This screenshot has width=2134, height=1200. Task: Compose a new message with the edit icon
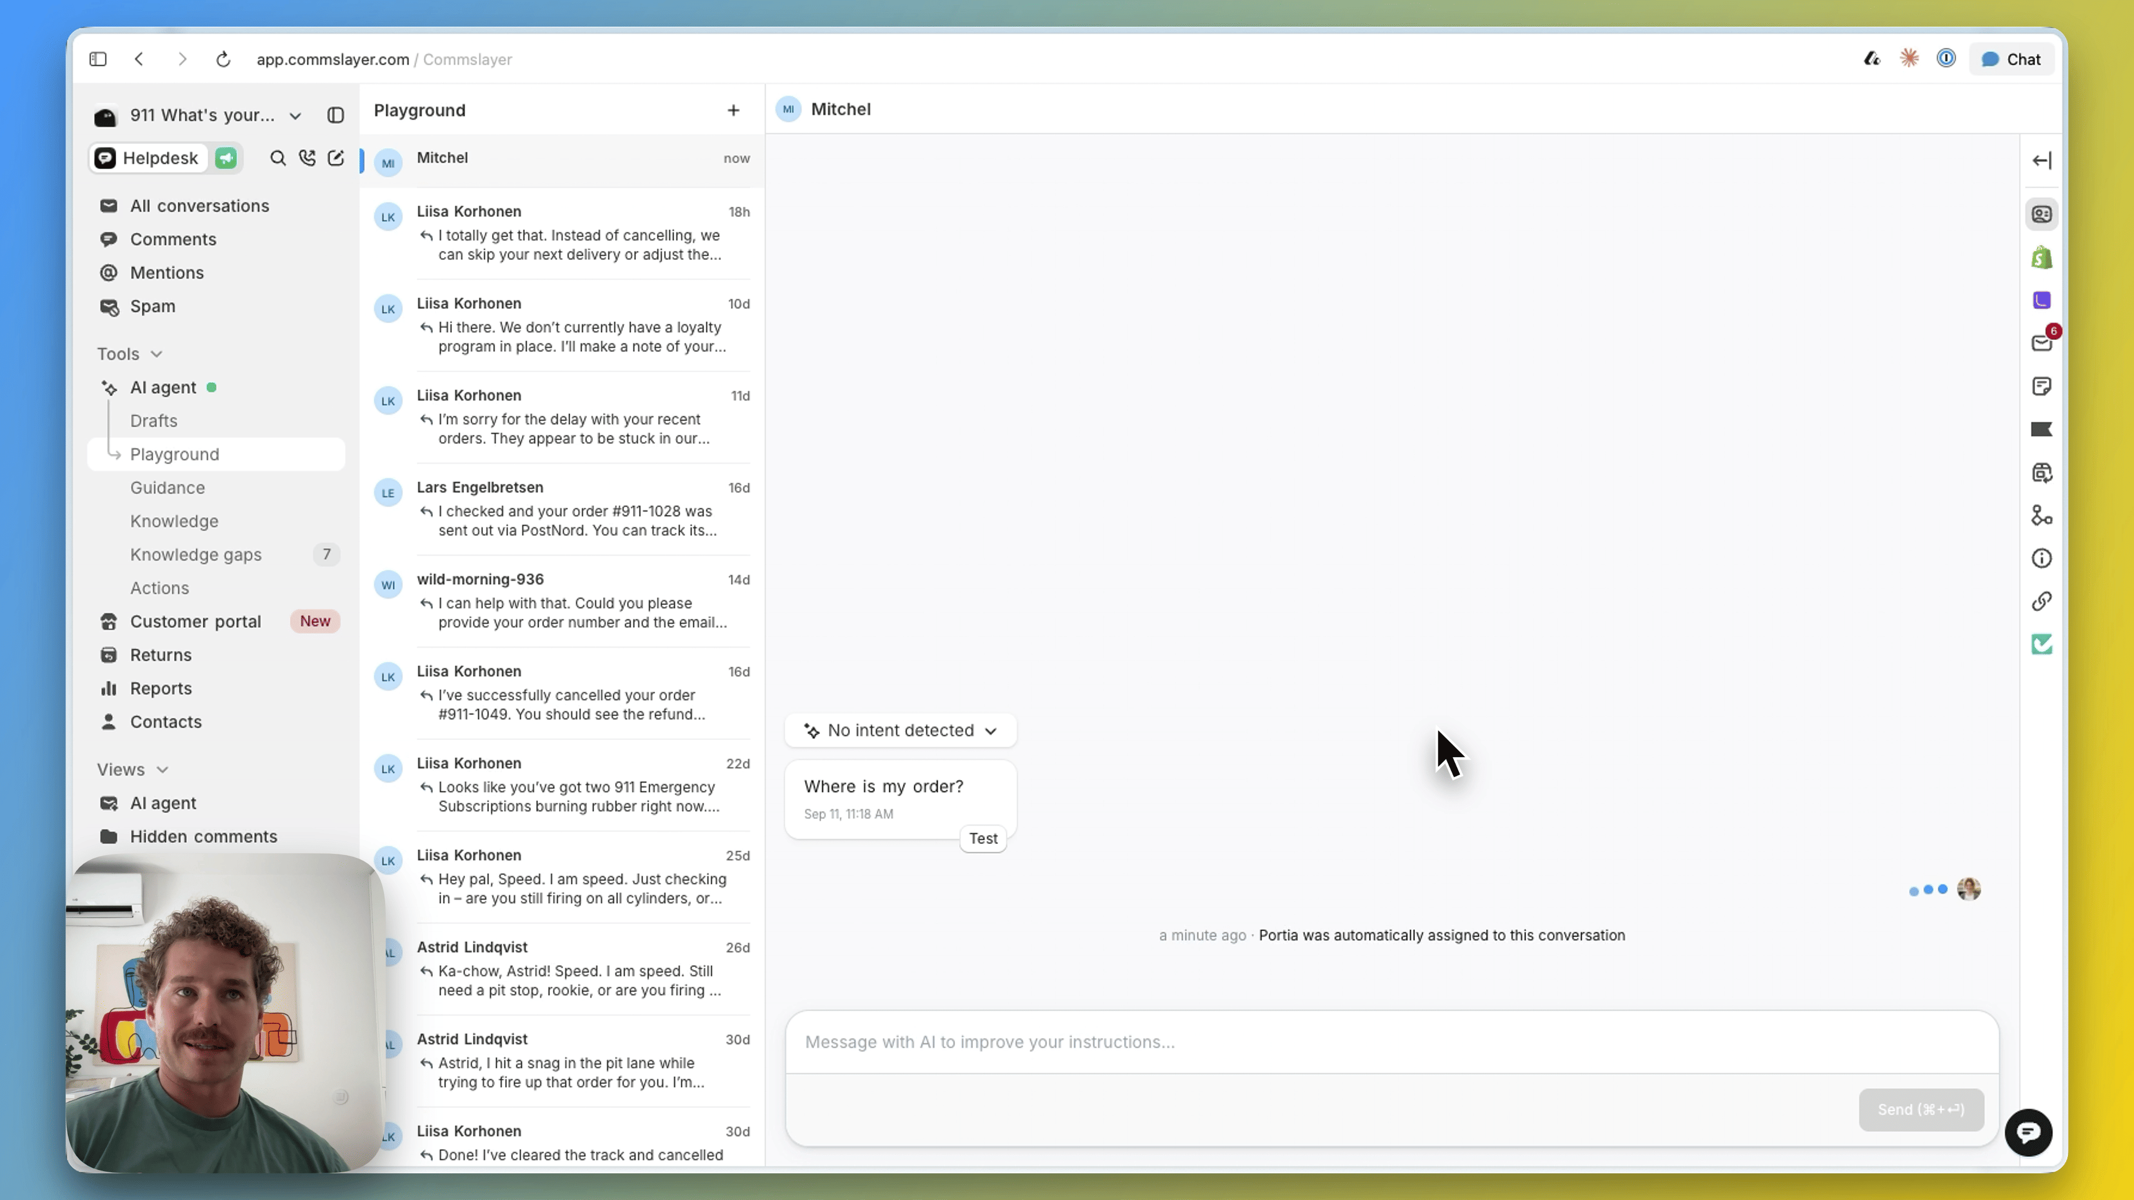[336, 158]
